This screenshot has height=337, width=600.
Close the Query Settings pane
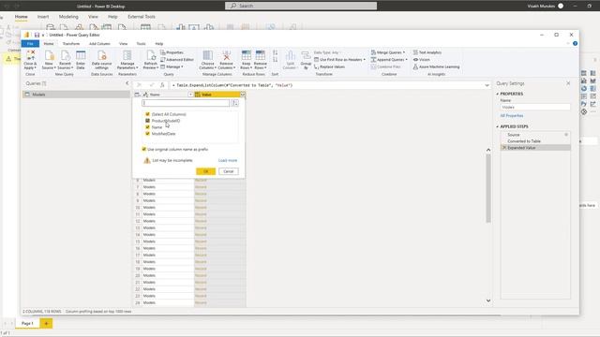click(x=568, y=83)
